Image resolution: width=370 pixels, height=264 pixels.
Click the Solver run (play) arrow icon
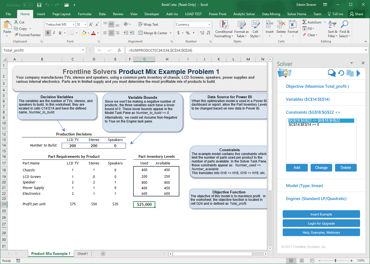click(x=358, y=73)
